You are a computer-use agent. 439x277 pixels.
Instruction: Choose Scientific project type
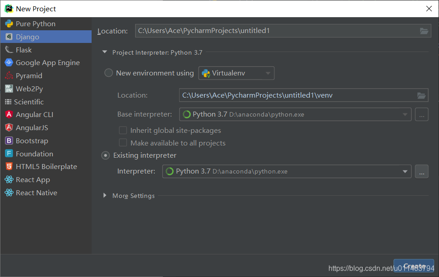[x=46, y=102]
